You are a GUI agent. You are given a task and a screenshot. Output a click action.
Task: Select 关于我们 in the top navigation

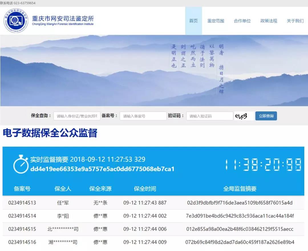295,21
